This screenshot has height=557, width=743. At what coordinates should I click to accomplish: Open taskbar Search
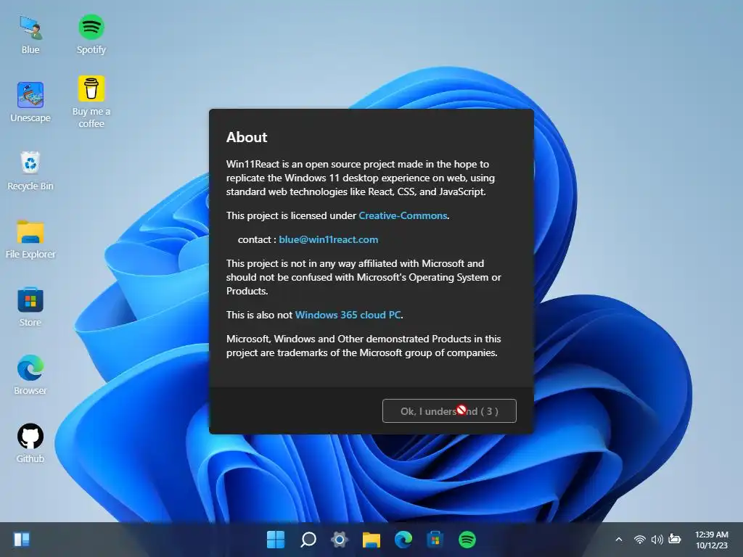coord(308,540)
